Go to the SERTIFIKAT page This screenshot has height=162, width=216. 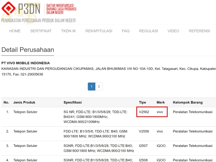coord(41,31)
